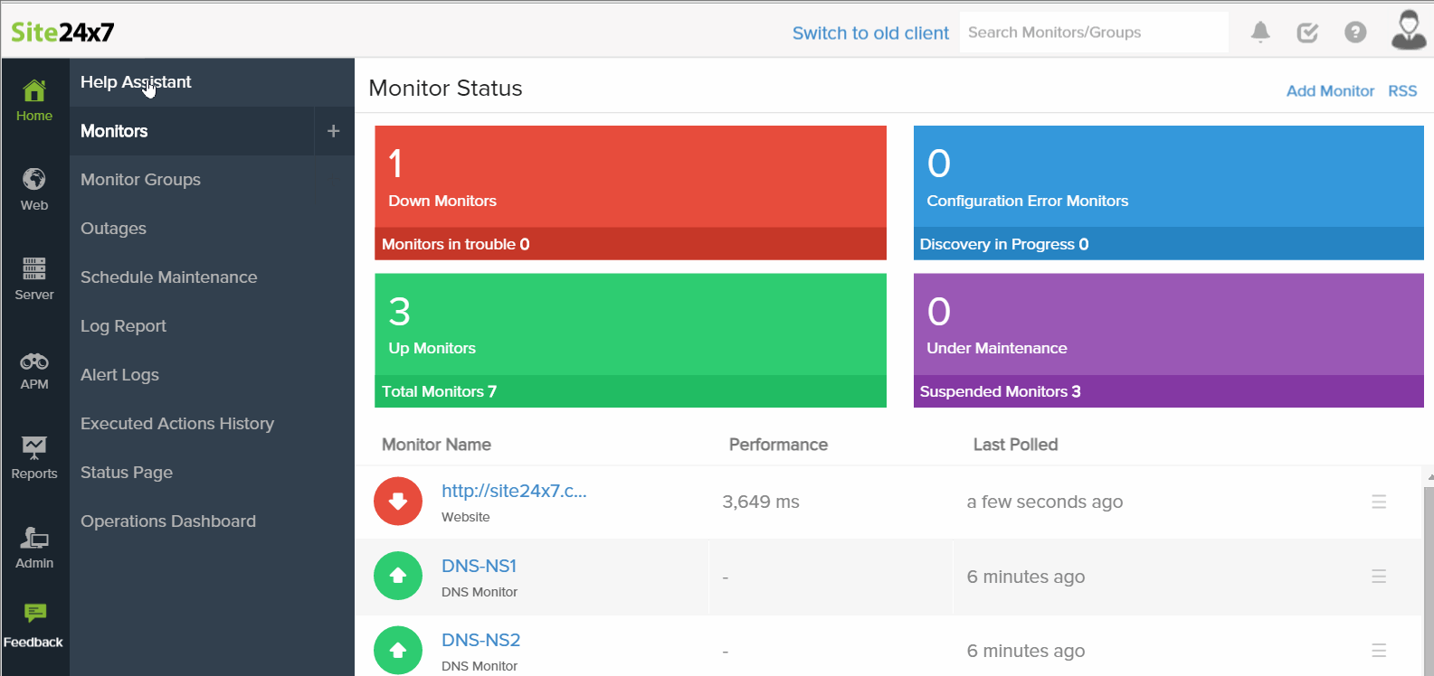Click Total Monitors 7 bar
Viewport: 1434px width, 676px height.
coord(631,391)
